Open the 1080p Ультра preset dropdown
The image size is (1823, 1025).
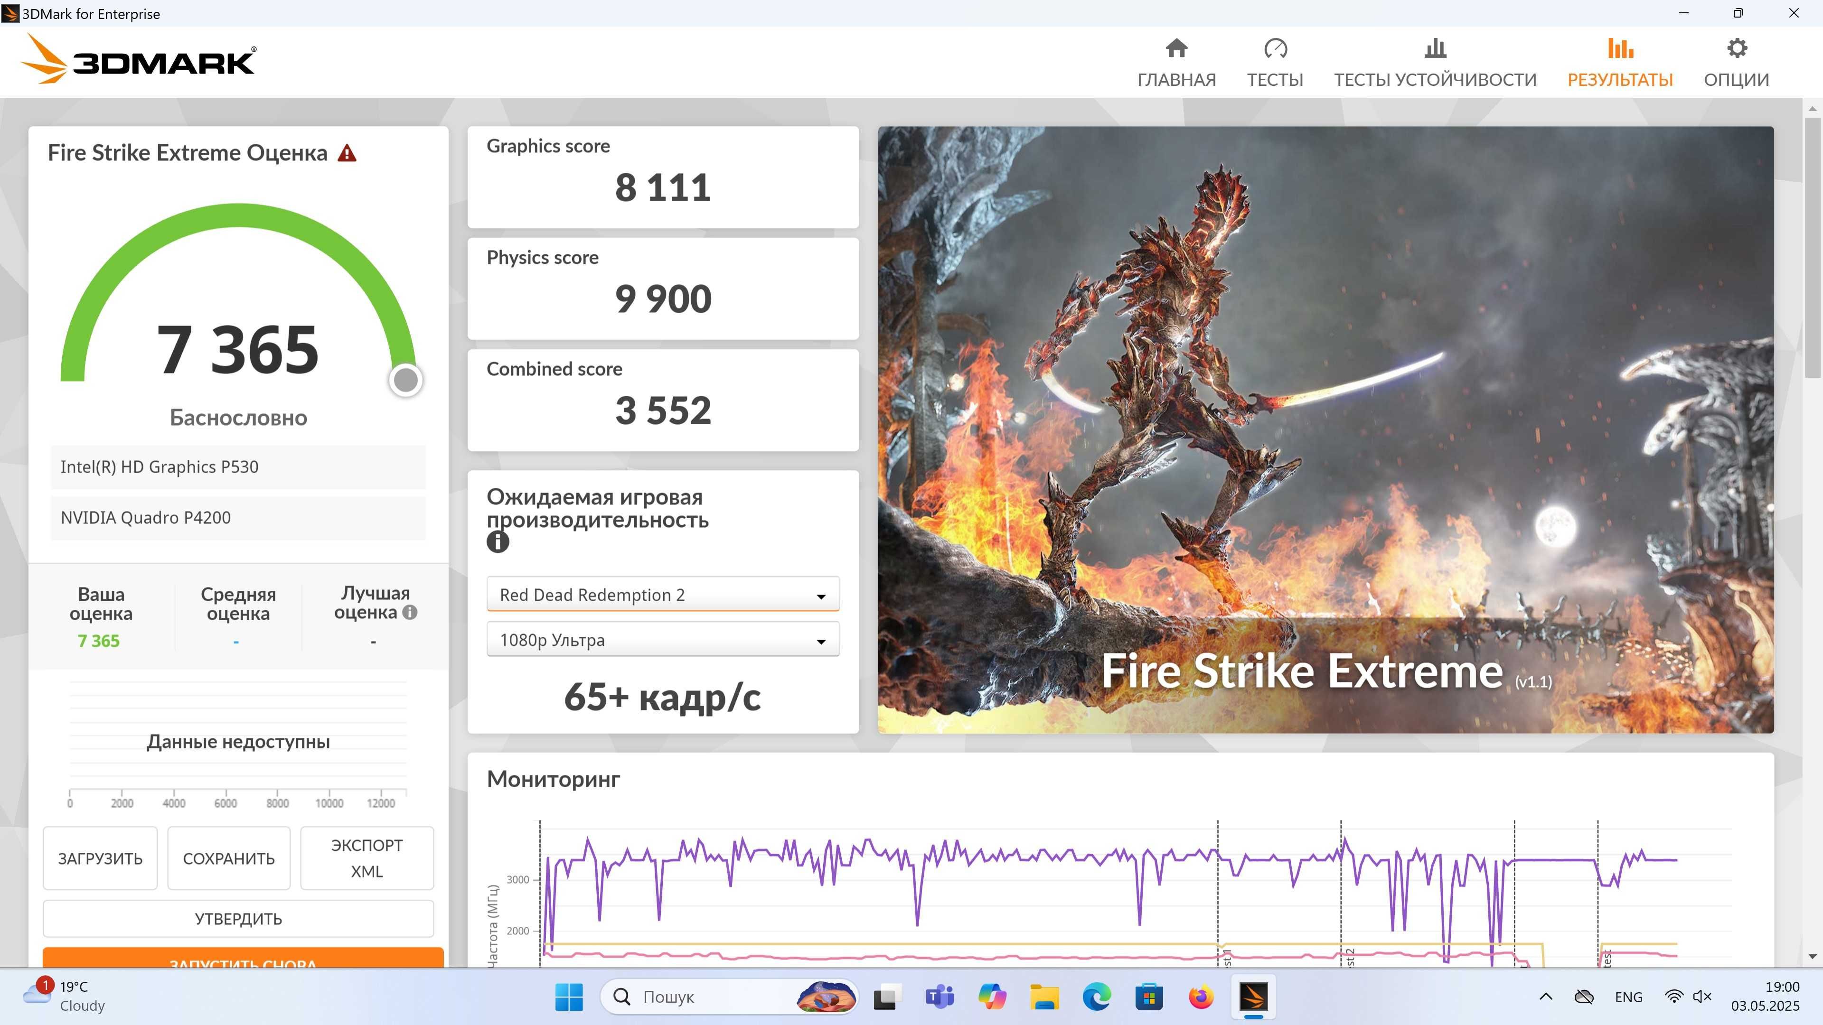(663, 640)
